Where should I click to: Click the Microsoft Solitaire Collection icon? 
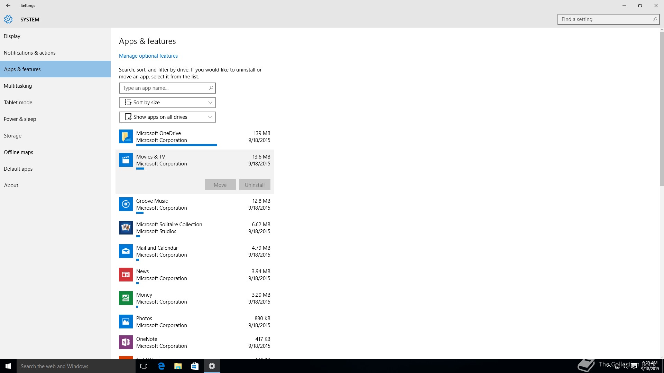tap(126, 228)
